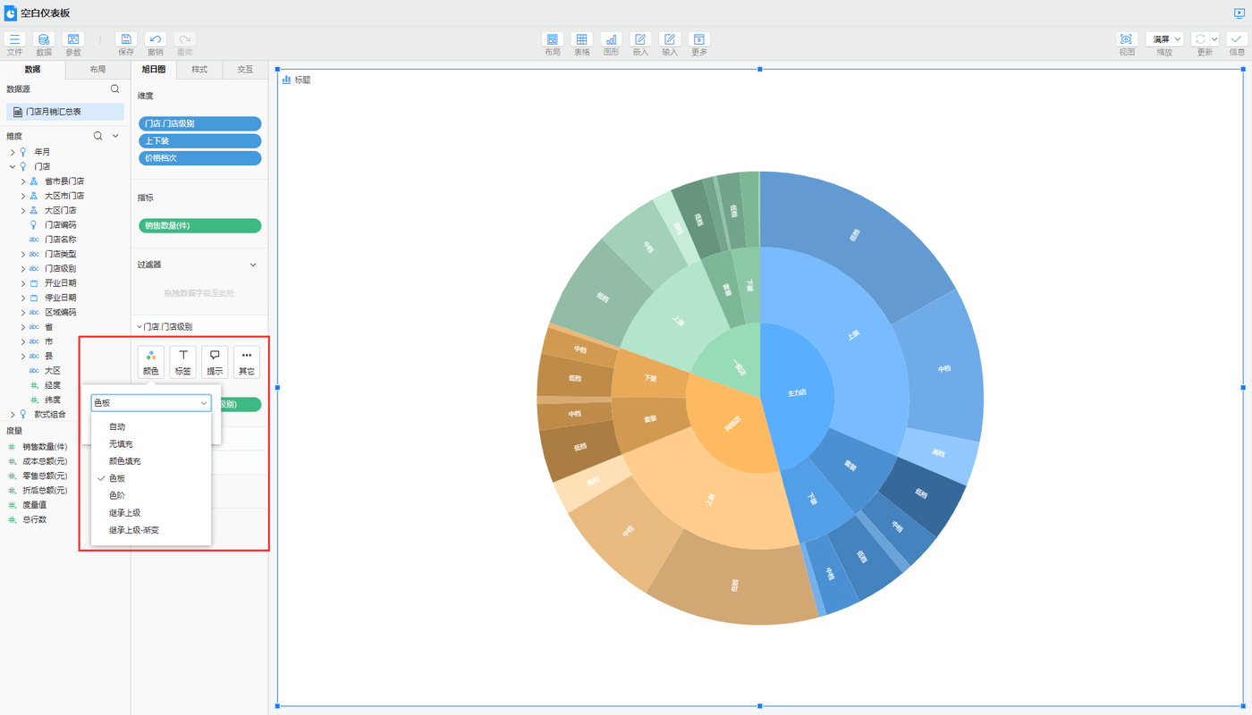Choose 继承上级-渐变 from color mode list
The width and height of the screenshot is (1252, 715).
(134, 530)
